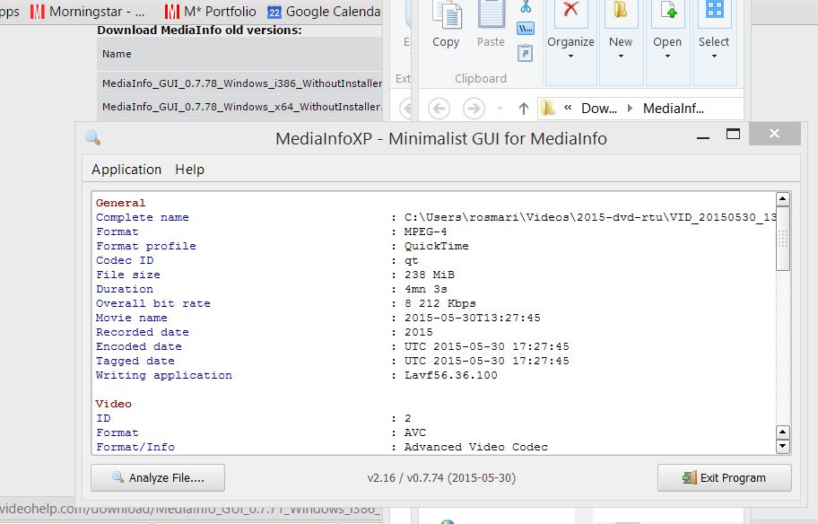Viewport: 818px width, 524px height.
Task: Open the recent locations chevron in Explorer
Action: (x=500, y=109)
